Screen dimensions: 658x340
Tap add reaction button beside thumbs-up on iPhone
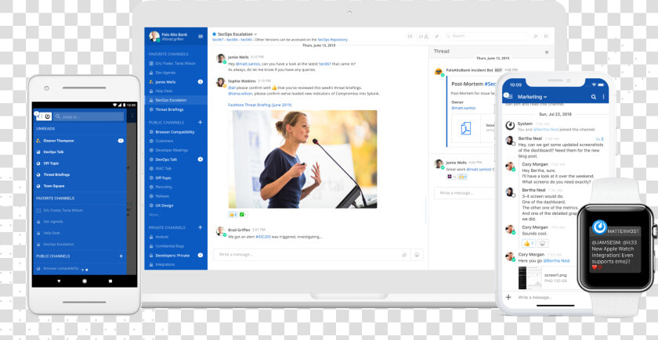(543, 243)
